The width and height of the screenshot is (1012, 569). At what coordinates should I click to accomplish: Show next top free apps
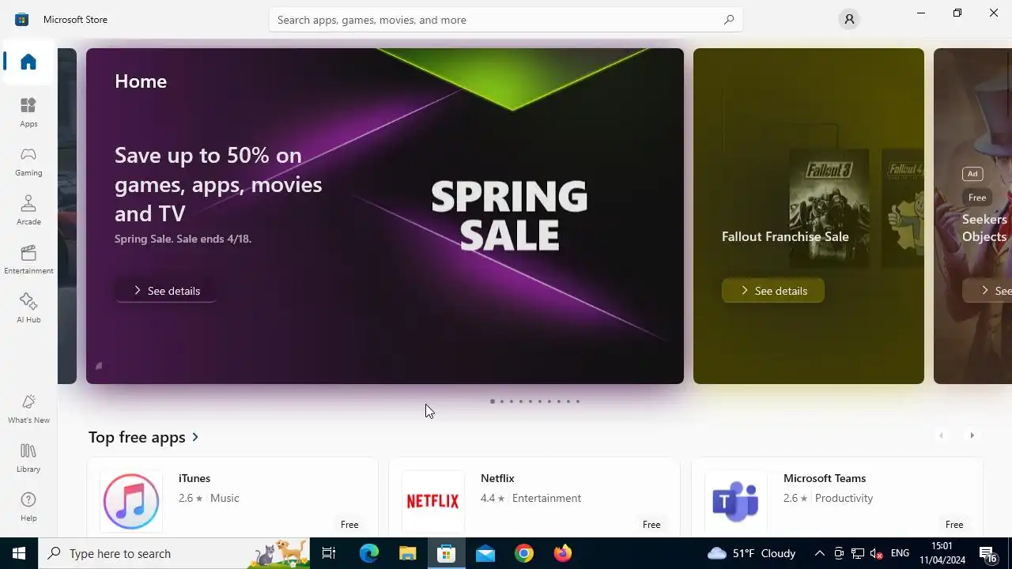point(972,435)
